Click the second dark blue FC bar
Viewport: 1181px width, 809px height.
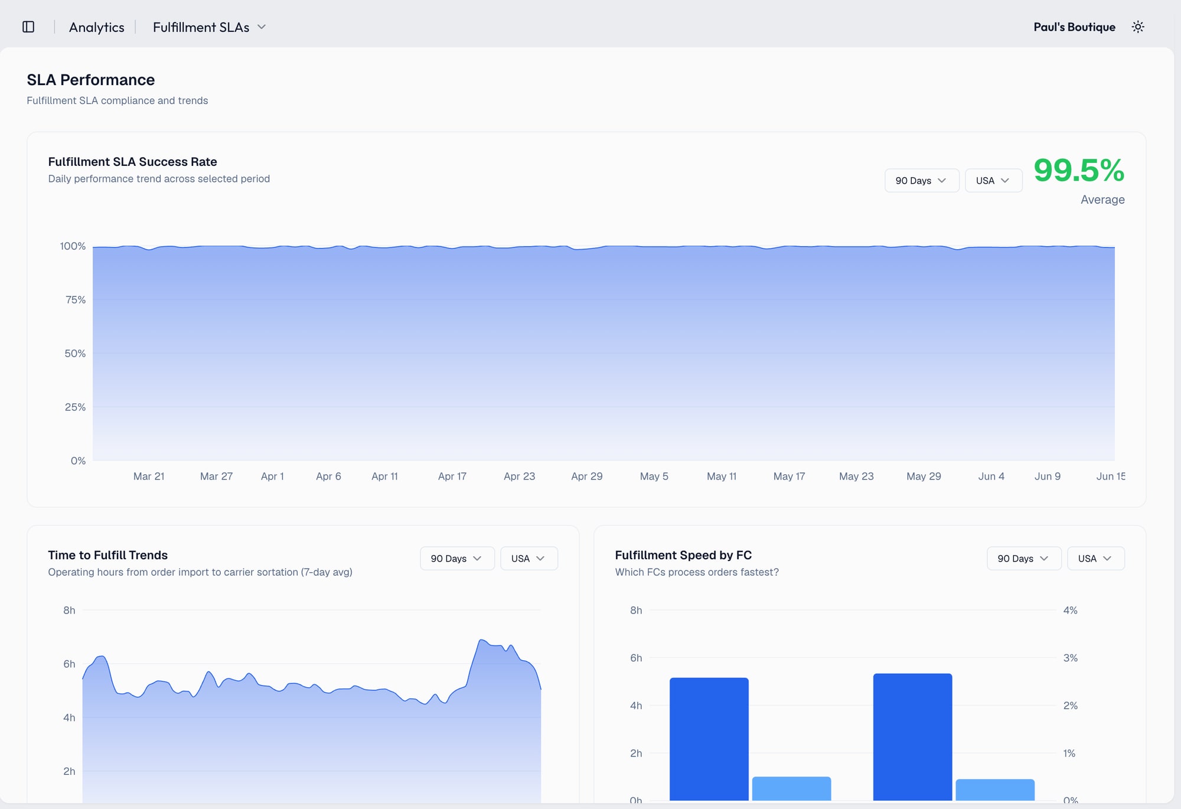click(912, 737)
